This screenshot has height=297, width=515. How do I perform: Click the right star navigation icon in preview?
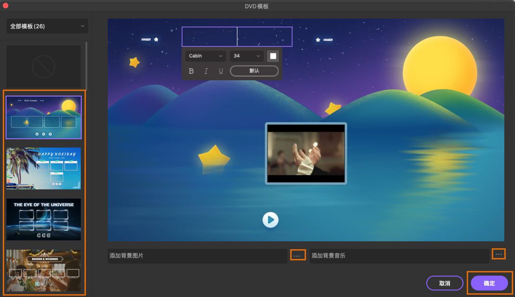(x=318, y=40)
